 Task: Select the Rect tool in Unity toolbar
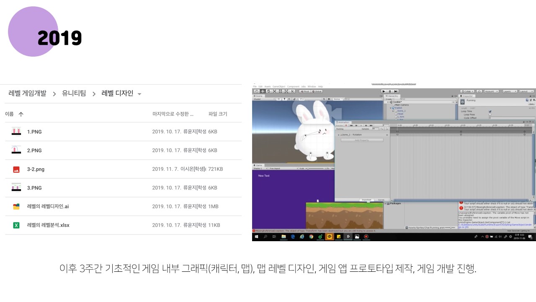[281, 91]
